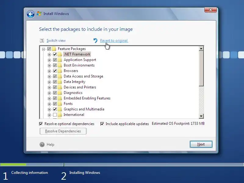Viewport: 244px width, 183px height.
Task: Click the Diagnostics folder icon
Action: click(x=60, y=93)
